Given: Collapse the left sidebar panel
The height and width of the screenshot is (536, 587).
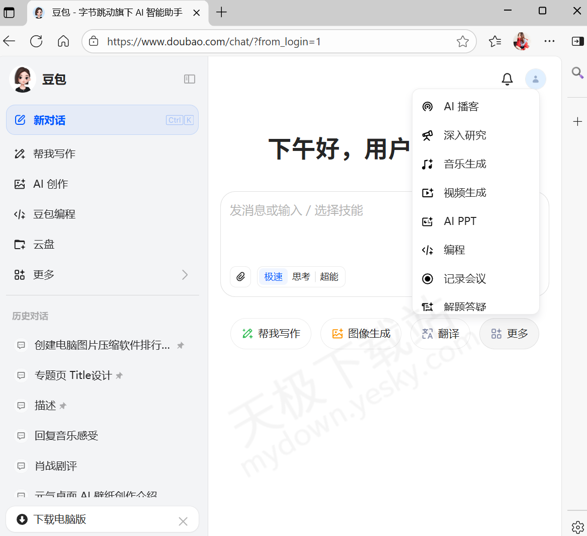Looking at the screenshot, I should pos(189,79).
